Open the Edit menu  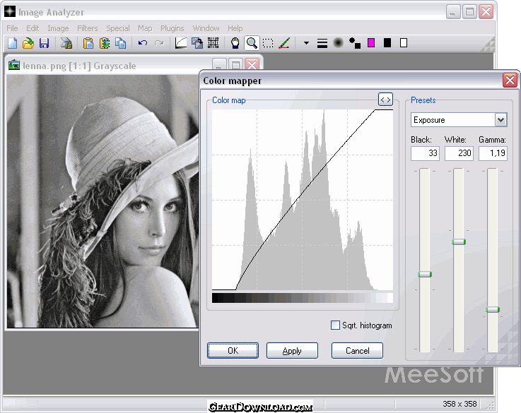pyautogui.click(x=33, y=28)
